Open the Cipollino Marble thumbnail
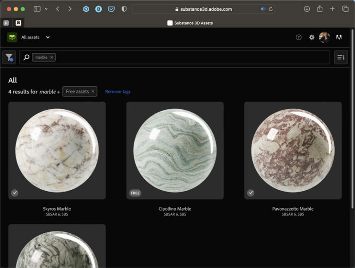355x268 pixels. click(x=175, y=150)
